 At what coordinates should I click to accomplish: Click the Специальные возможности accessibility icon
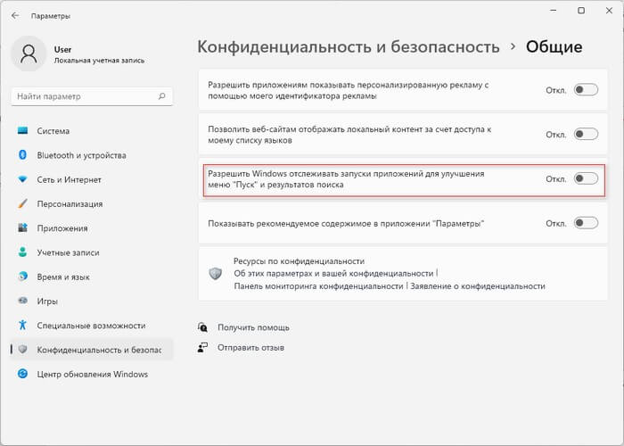22,325
